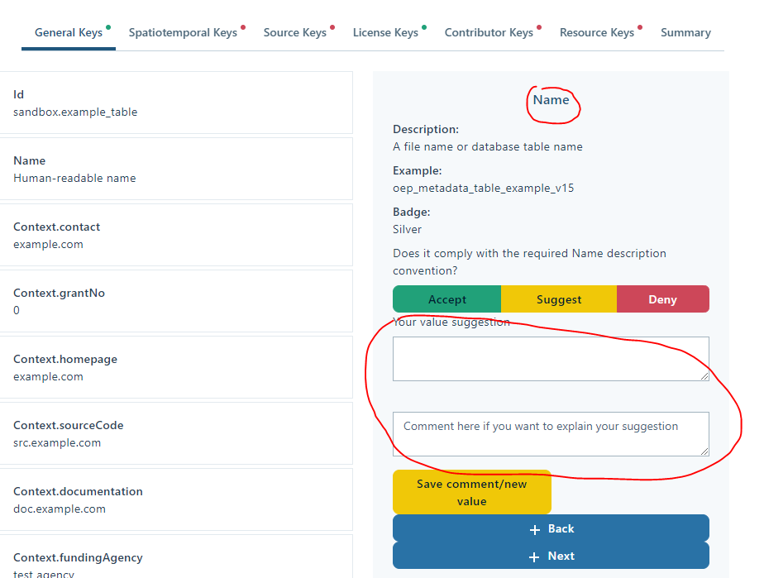
Task: Click the plus icon inside the Next button
Action: pyautogui.click(x=533, y=556)
